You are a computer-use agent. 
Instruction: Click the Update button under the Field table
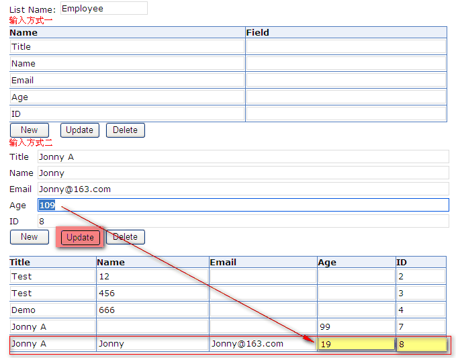tap(80, 130)
